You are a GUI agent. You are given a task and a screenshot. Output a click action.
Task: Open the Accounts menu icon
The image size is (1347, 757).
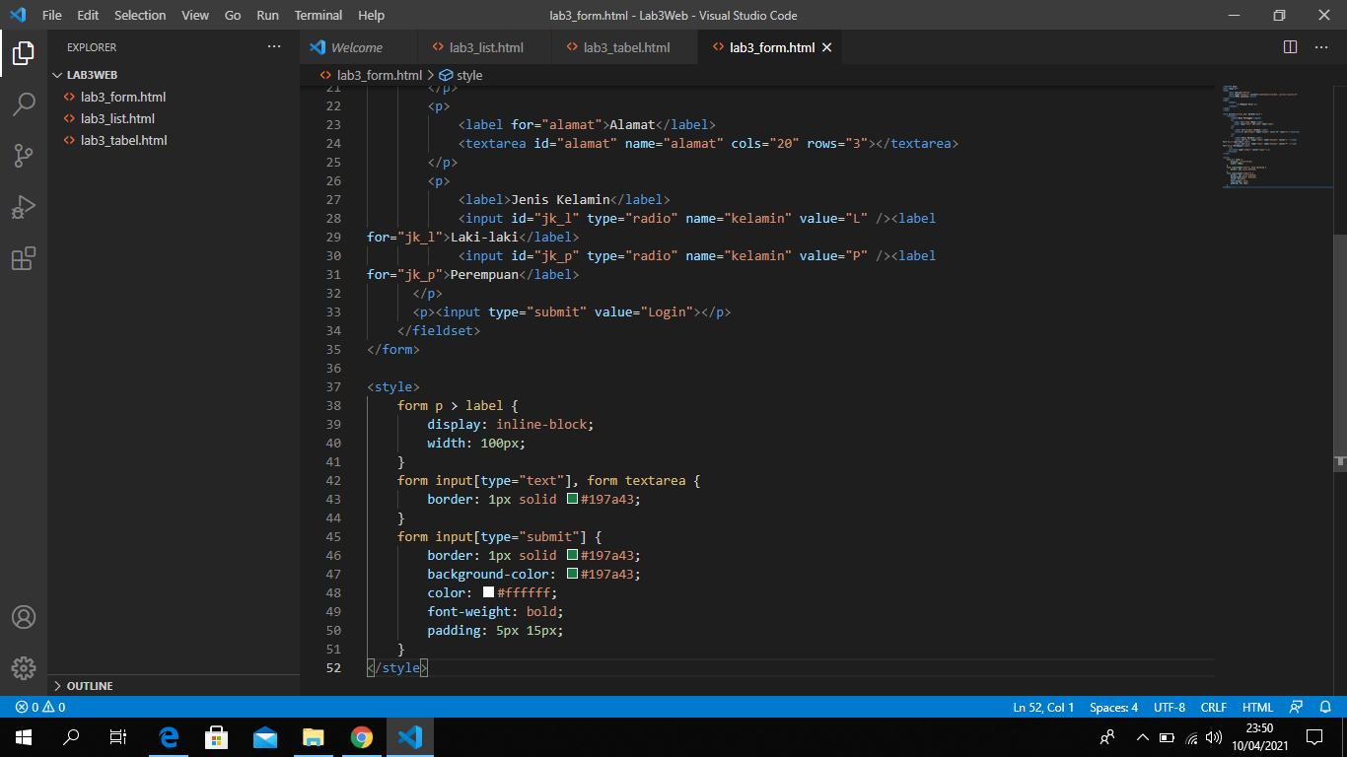(x=24, y=617)
